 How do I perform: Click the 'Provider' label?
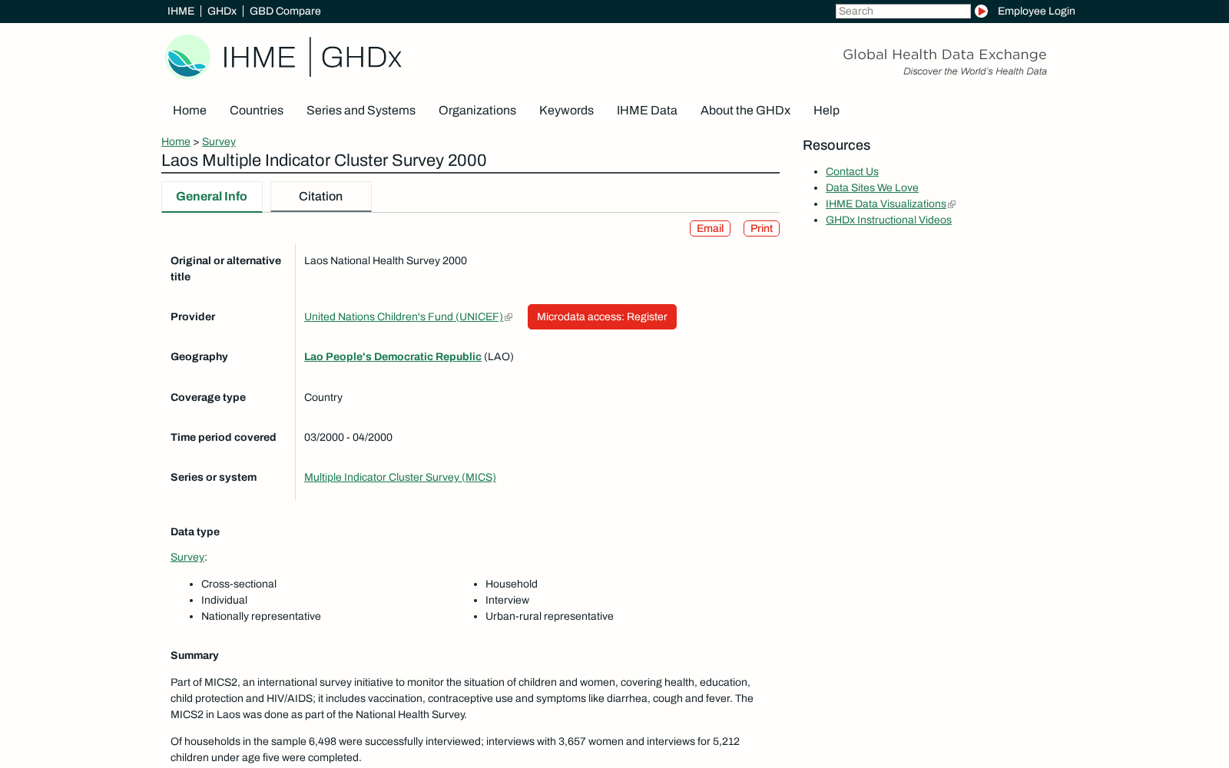193,316
